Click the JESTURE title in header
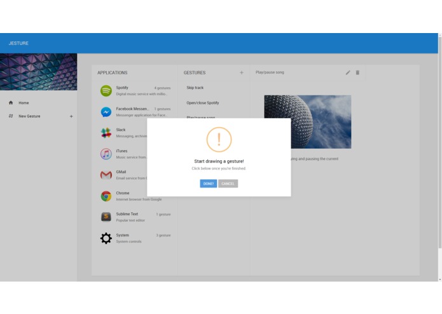Viewport: 442px width, 314px height. pyautogui.click(x=18, y=43)
